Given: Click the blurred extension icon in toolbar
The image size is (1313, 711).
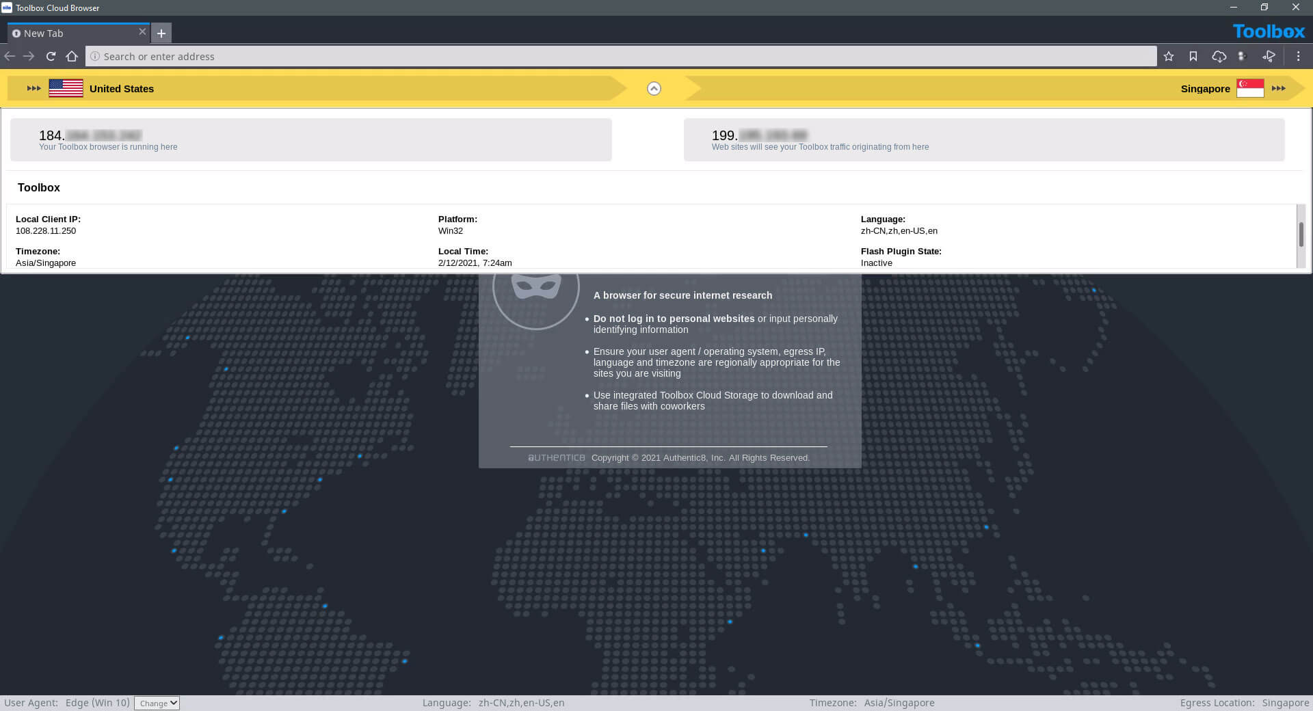Looking at the screenshot, I should 1243,56.
